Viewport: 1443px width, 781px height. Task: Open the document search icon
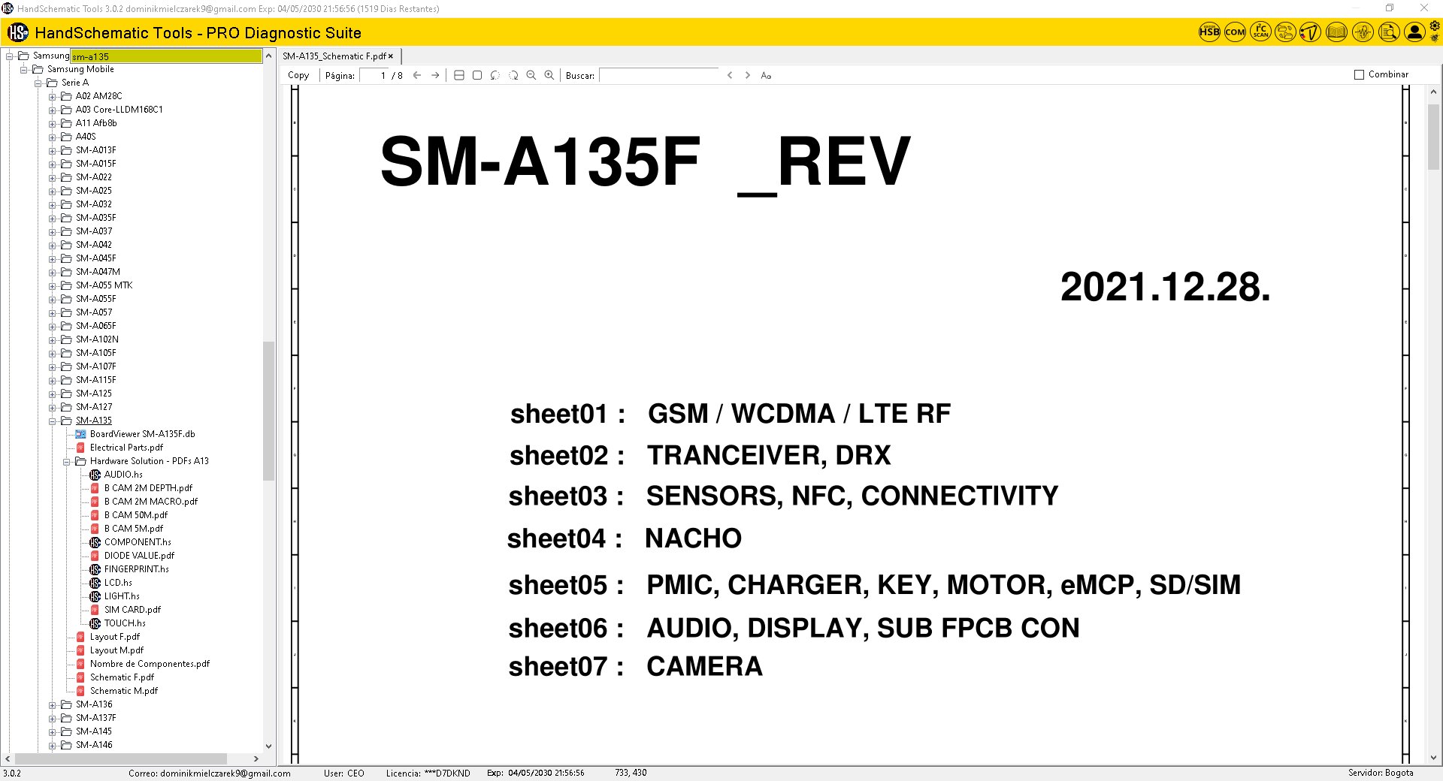1389,32
